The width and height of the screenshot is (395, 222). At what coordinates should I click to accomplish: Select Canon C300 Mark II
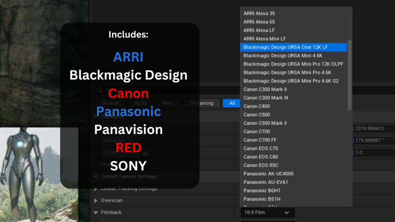[294, 89]
